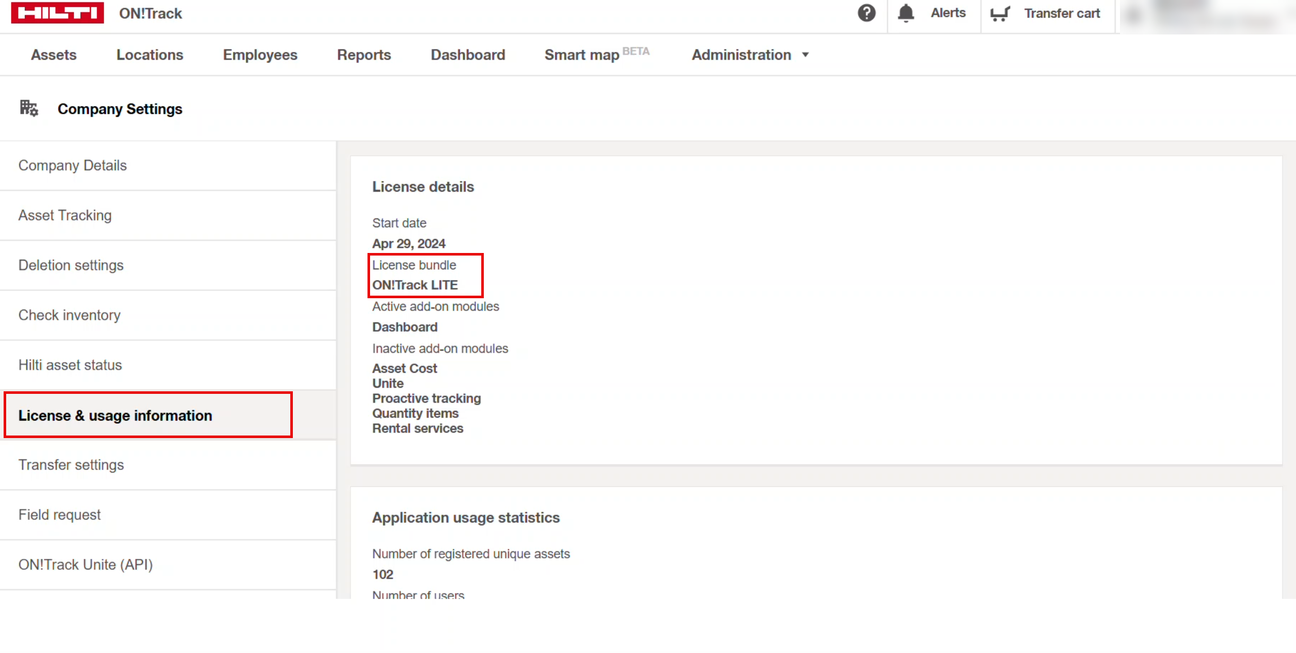Screen dimensions: 1296x653
Task: Select Deletion settings in sidebar
Action: point(71,265)
